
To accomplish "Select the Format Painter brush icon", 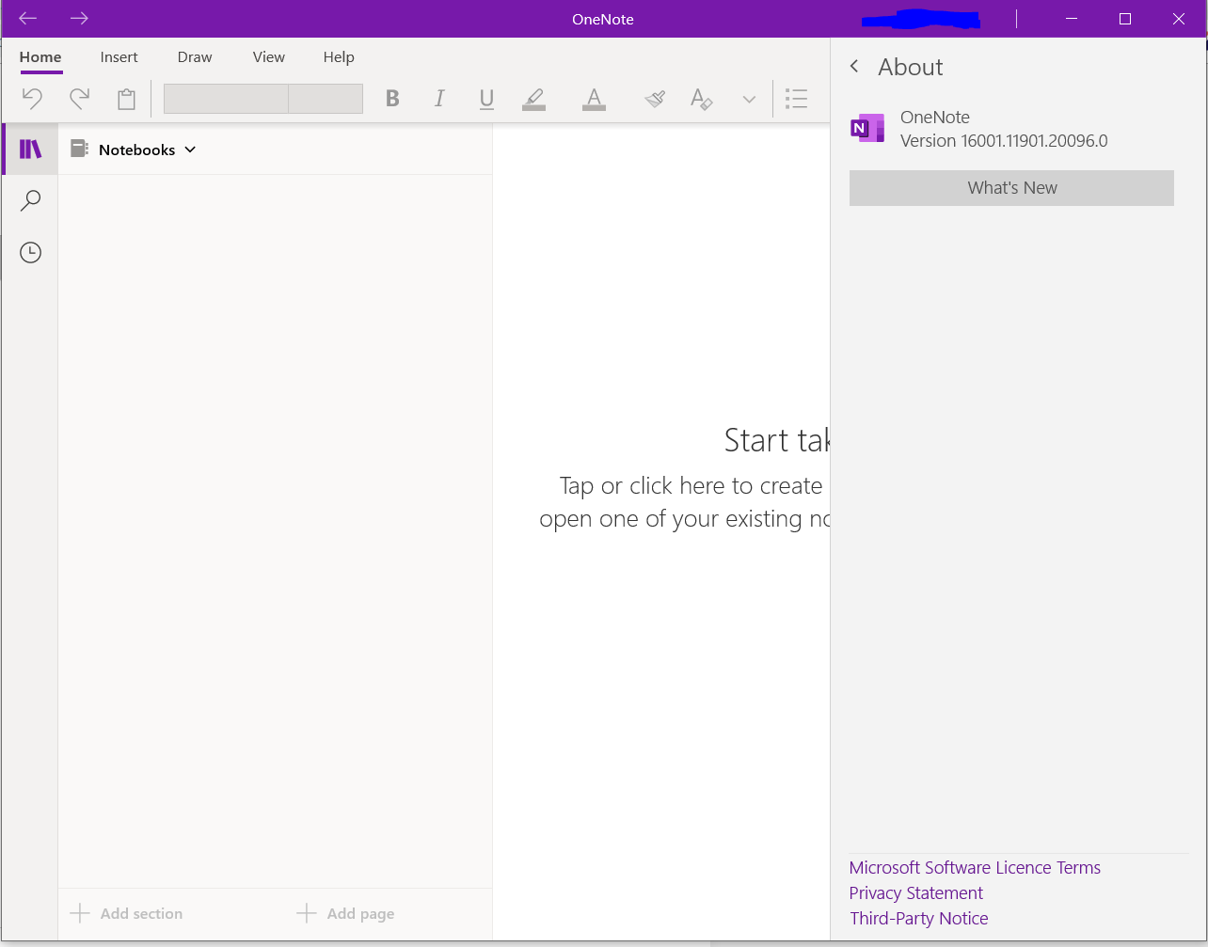I will [655, 99].
